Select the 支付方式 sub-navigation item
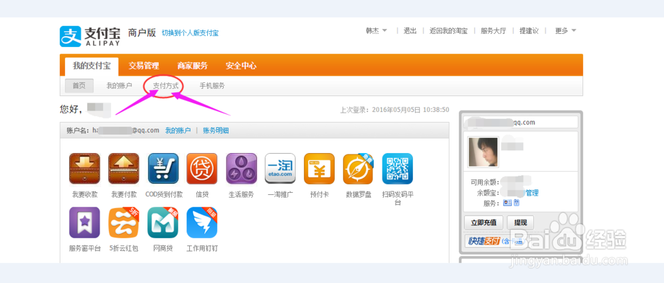 pyautogui.click(x=165, y=85)
